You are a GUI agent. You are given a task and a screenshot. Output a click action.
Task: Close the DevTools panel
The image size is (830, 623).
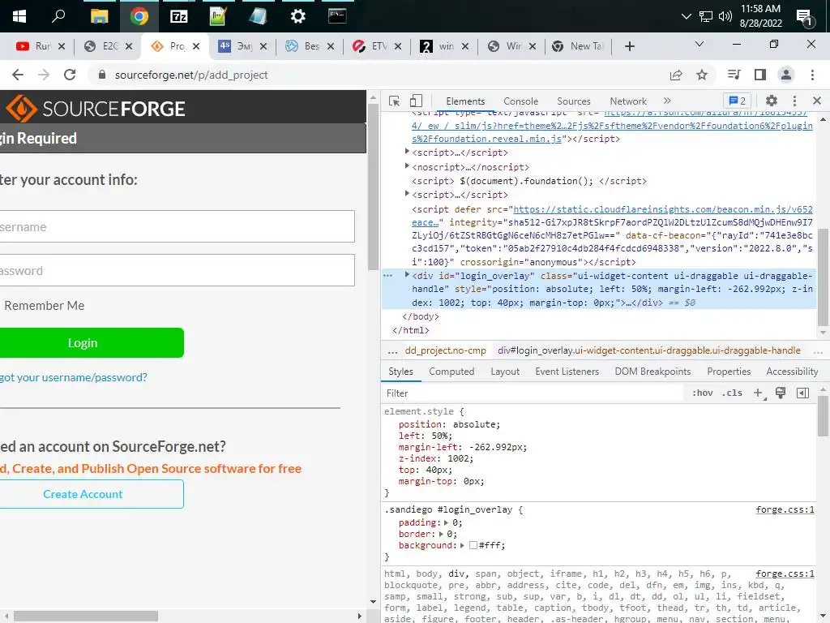point(817,101)
